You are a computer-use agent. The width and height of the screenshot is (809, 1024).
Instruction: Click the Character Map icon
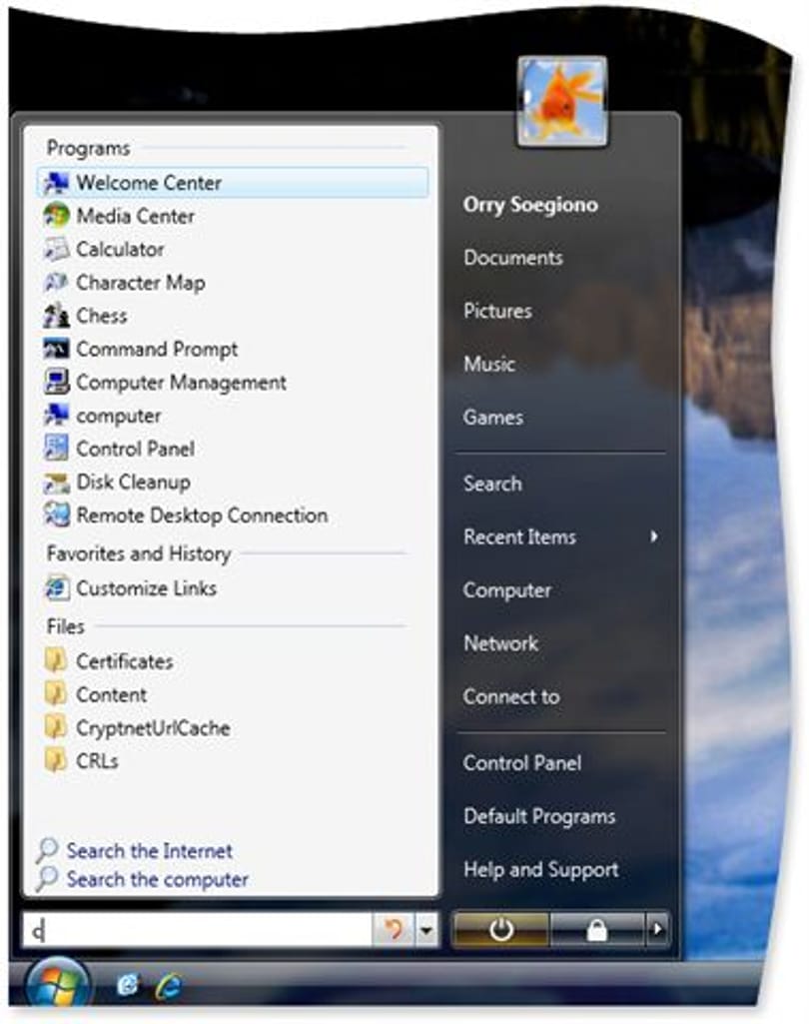coord(56,283)
